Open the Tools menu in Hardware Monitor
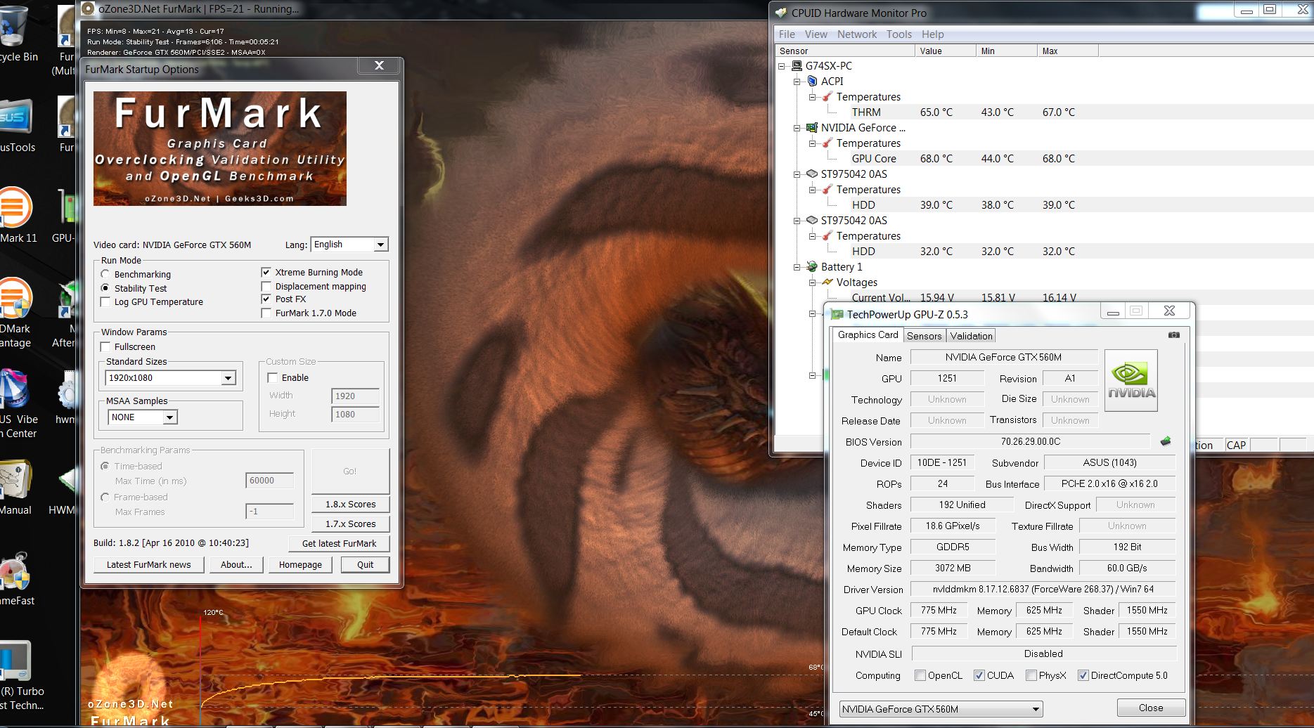 (x=898, y=34)
